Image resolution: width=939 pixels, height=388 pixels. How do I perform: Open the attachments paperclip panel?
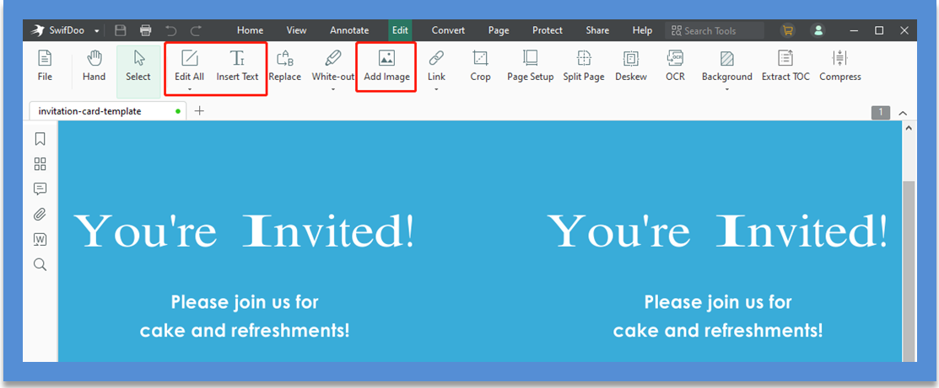pyautogui.click(x=40, y=214)
